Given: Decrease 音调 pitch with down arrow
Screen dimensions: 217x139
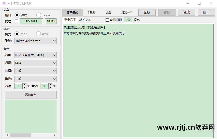Looking at the screenshot, I should tap(51, 87).
